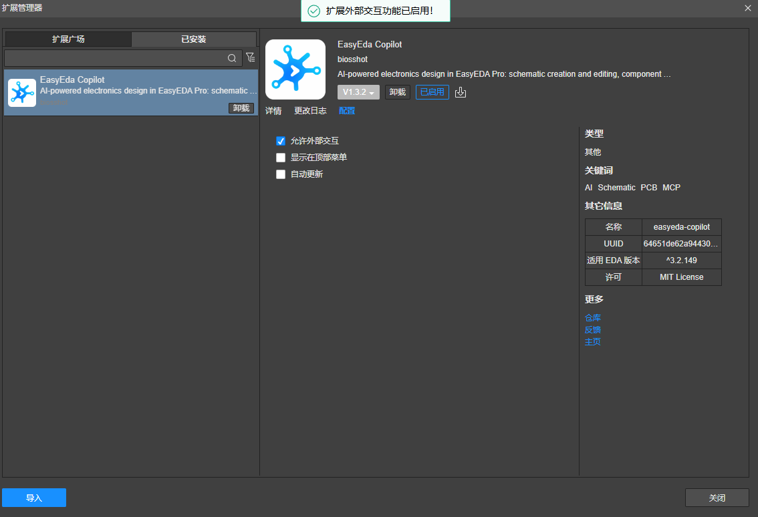Screen dimensions: 758x517
Task: Click the easyeda-copilot name cell
Action: [x=682, y=227]
